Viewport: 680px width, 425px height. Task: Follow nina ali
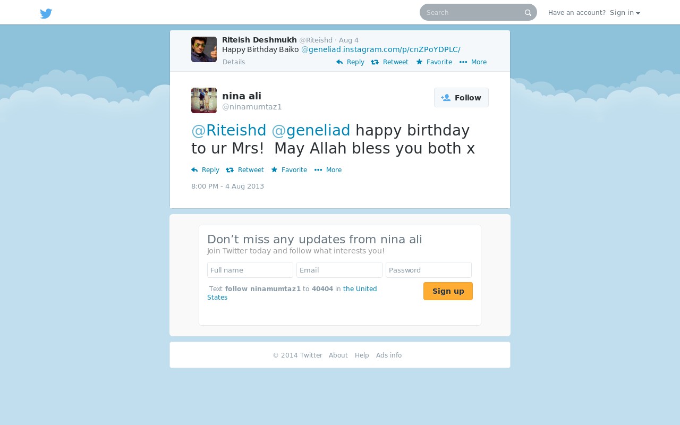point(461,98)
